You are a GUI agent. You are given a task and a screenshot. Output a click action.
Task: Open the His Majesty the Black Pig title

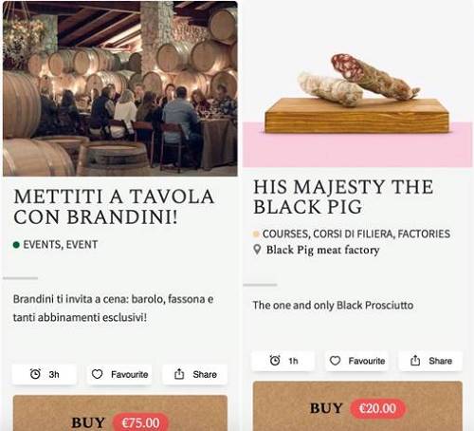(x=343, y=197)
